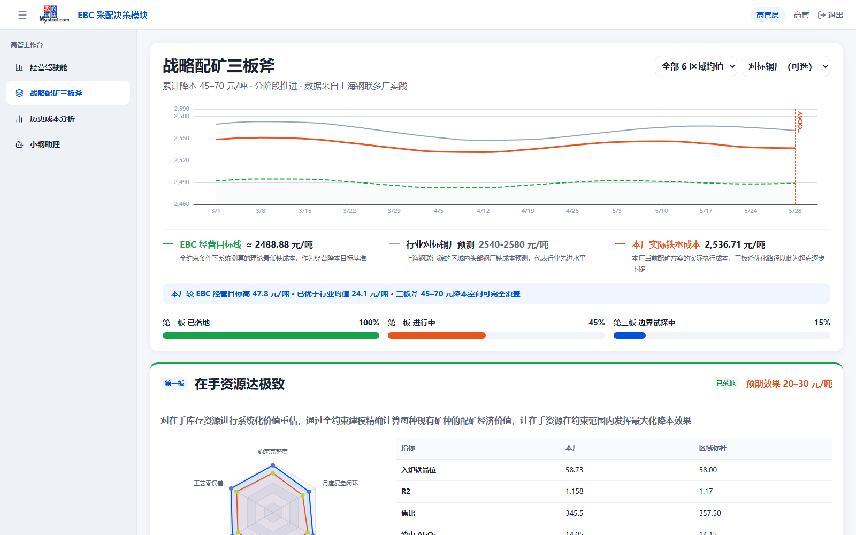The height and width of the screenshot is (535, 856).
Task: Click the 小钢助理 robot icon
Action: [19, 144]
